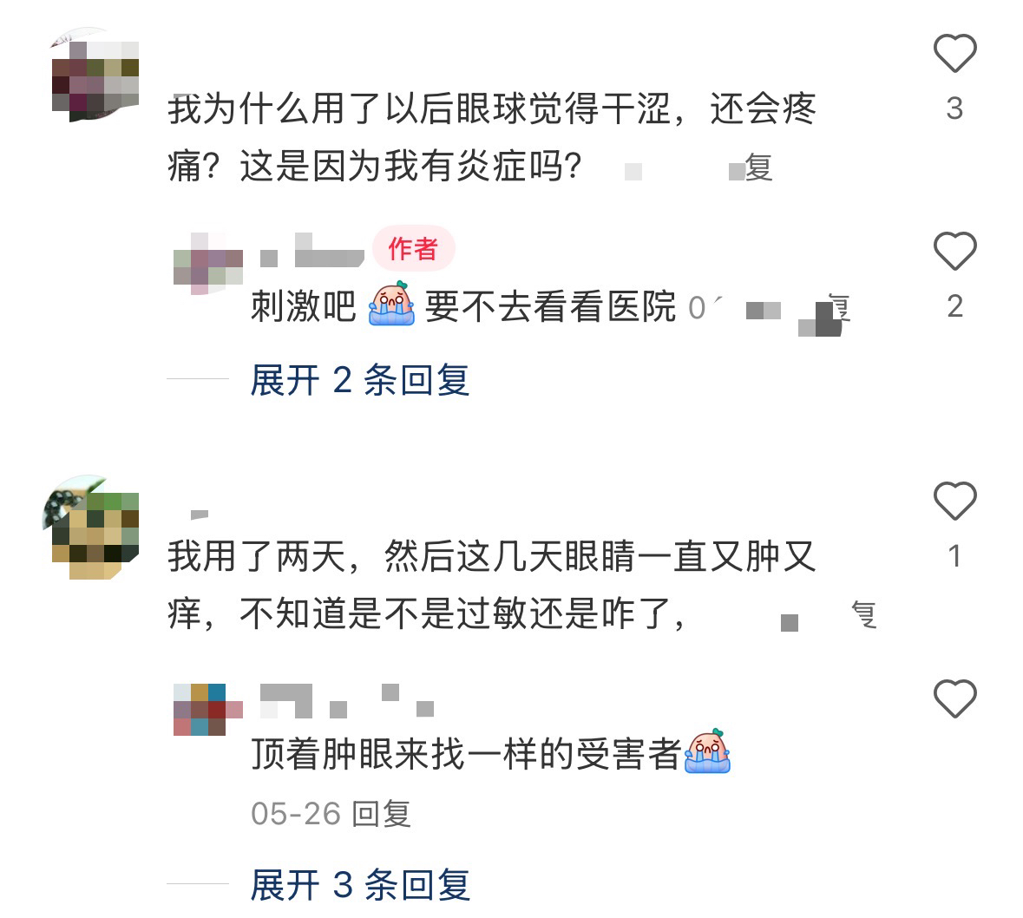Open the author's avatar next to 作者 badge

pos(207,262)
